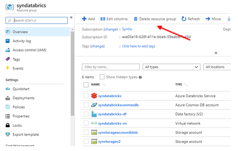Open the syndatabrickscosmosdb resource link
The width and height of the screenshot is (238, 151).
click(x=118, y=105)
